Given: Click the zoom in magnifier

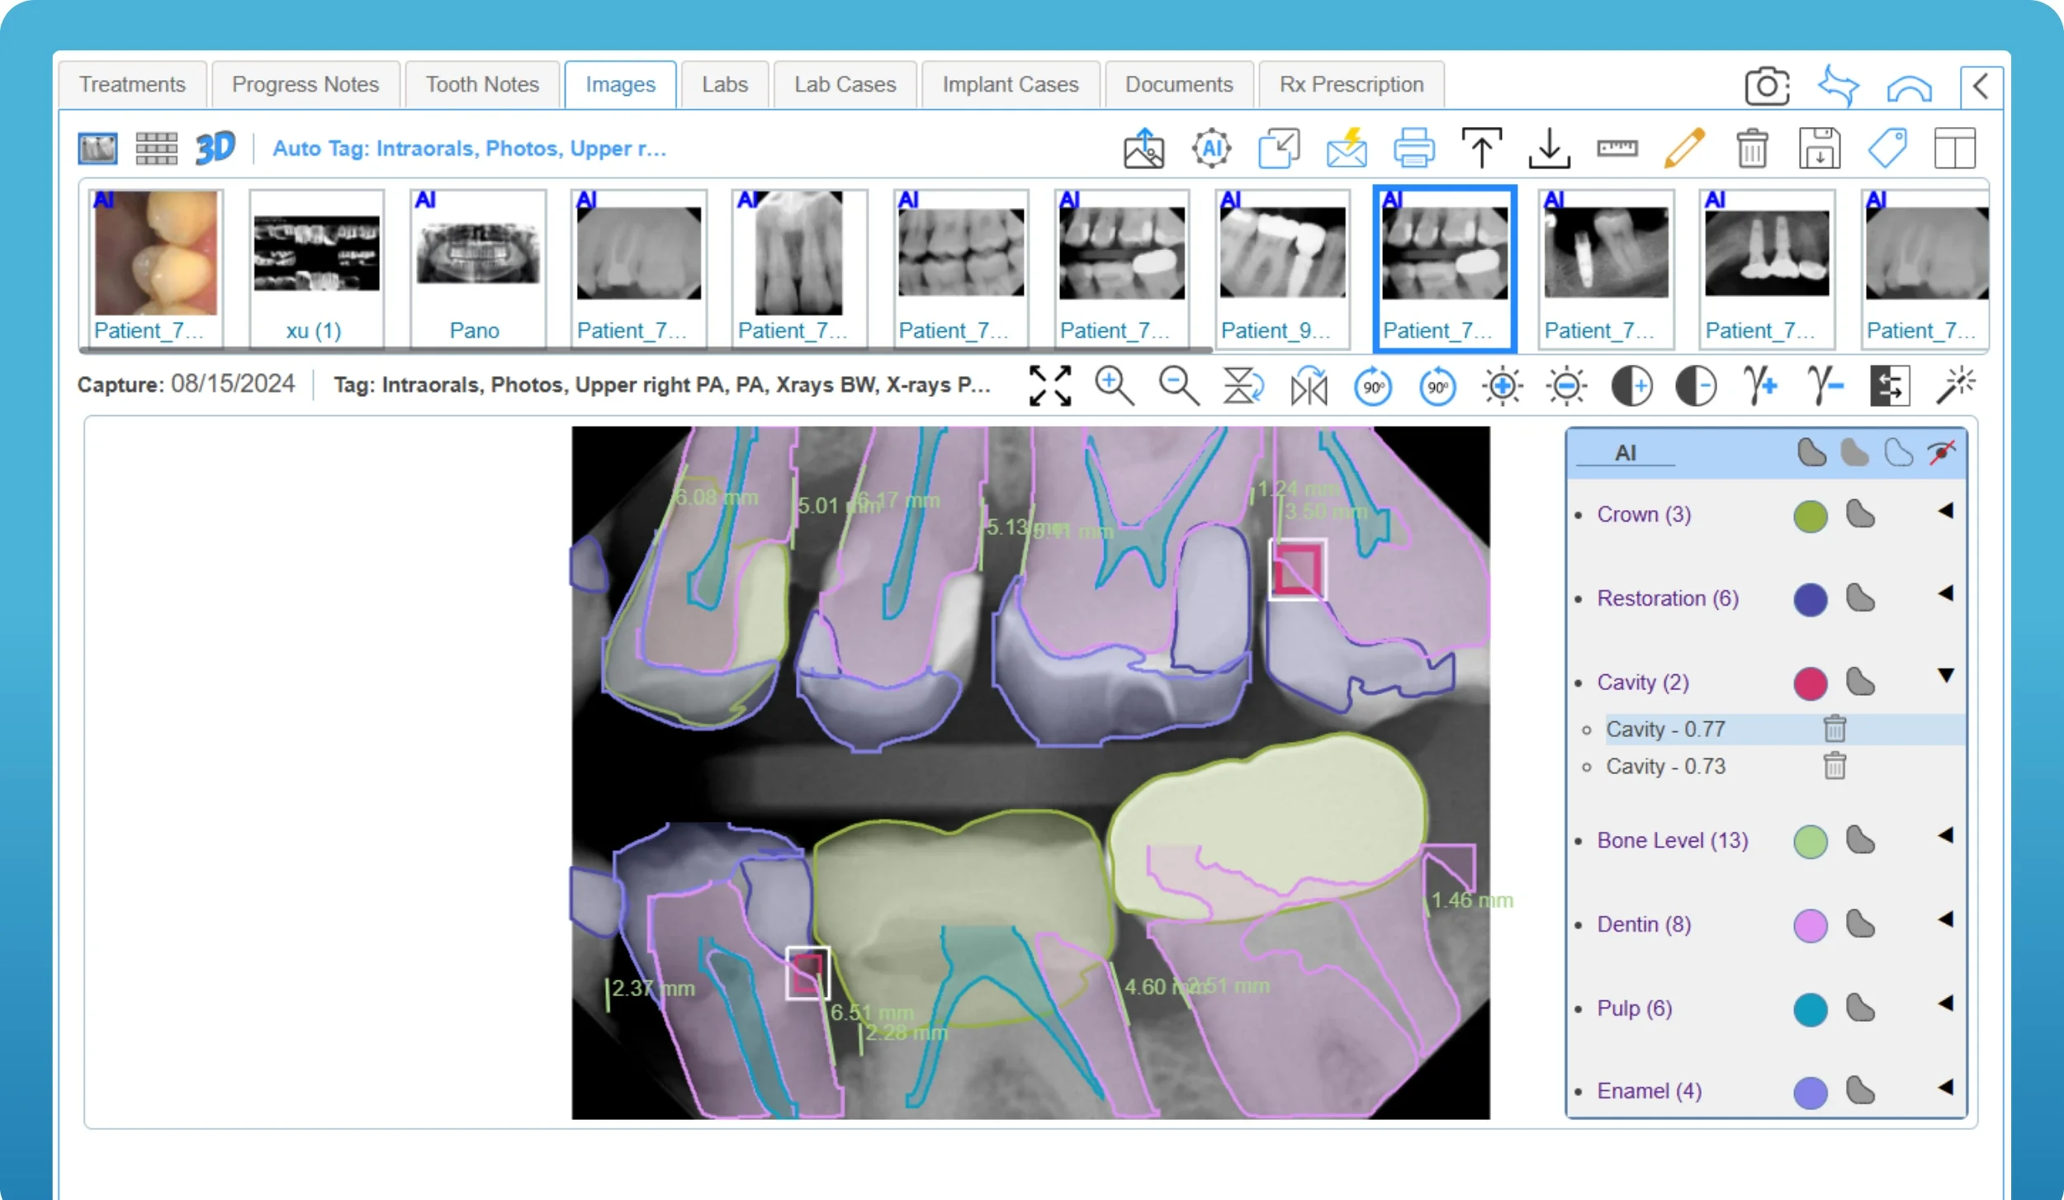Looking at the screenshot, I should tap(1114, 385).
